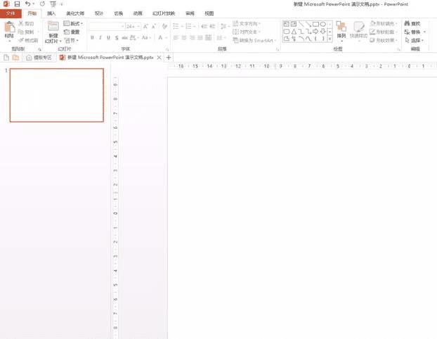Open the Shape Fill dropdown
This screenshot has width=437, height=339.
(x=384, y=23)
